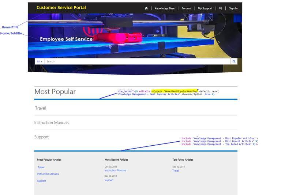Click Sign In in the navbar
Screen dimensions: 285x195
[x=233, y=8]
